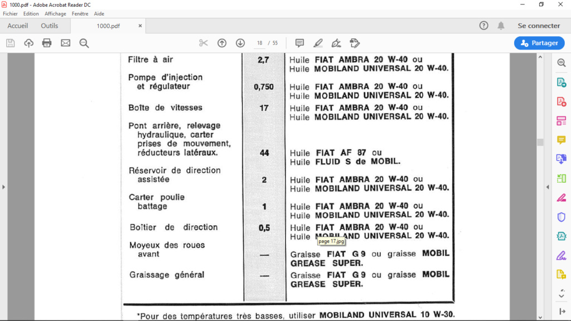571x321 pixels.
Task: Click the 'Graissage général' row label
Action: tap(167, 275)
